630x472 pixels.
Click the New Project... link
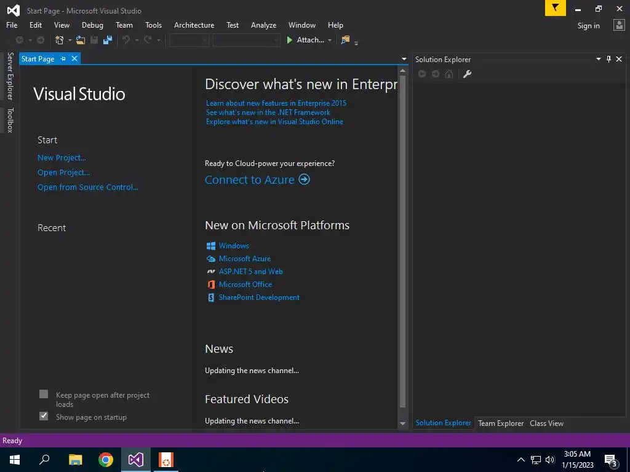pos(62,158)
